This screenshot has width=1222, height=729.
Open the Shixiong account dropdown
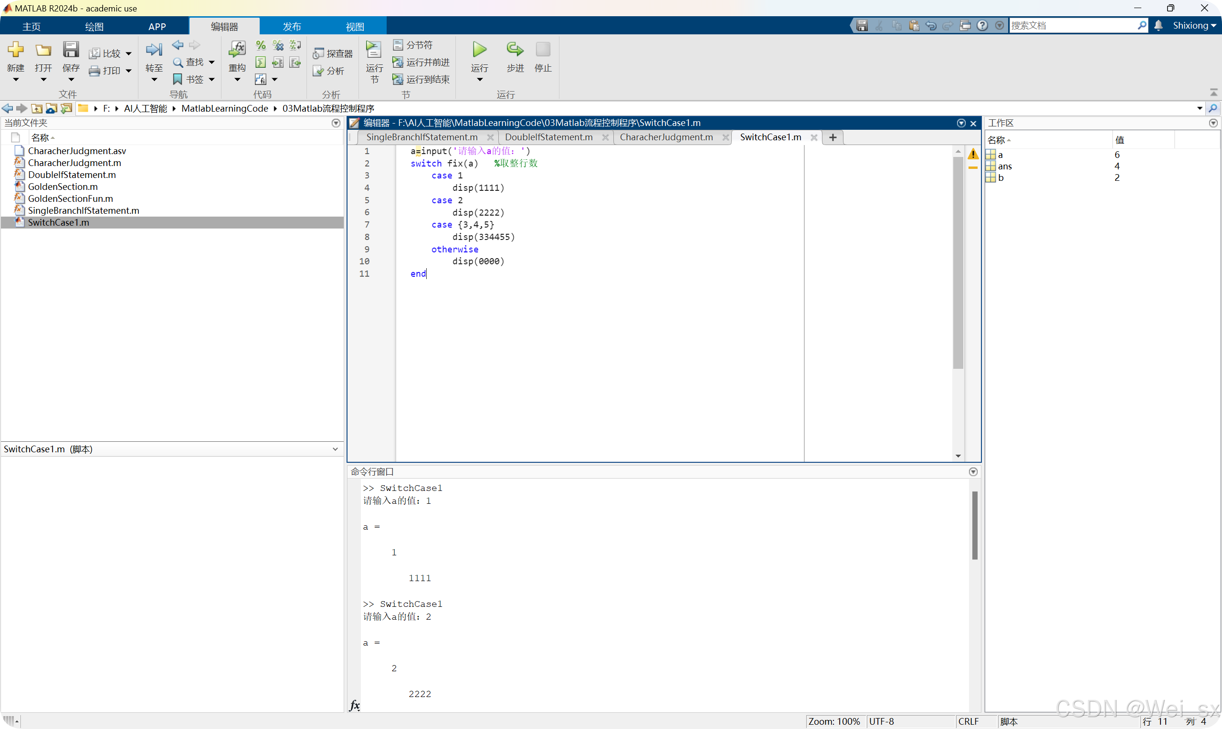pyautogui.click(x=1194, y=25)
